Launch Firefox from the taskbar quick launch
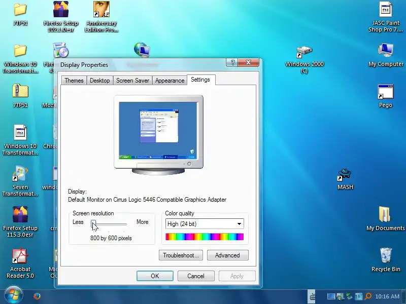406x304 pixels. pos(37,296)
